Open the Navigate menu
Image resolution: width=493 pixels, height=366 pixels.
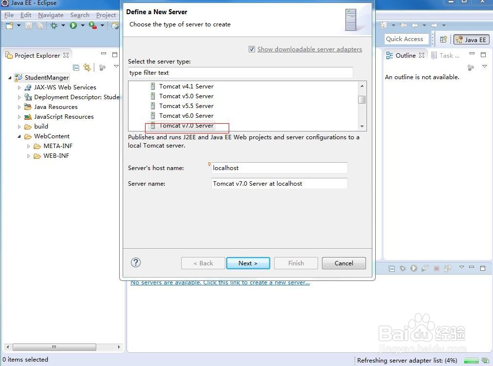(51, 15)
